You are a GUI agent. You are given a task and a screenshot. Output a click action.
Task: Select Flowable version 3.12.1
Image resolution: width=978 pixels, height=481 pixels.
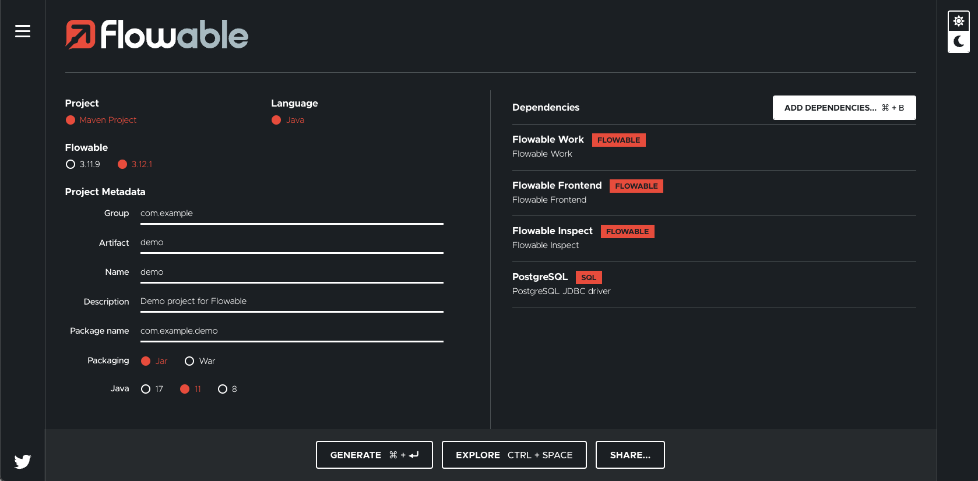point(122,164)
